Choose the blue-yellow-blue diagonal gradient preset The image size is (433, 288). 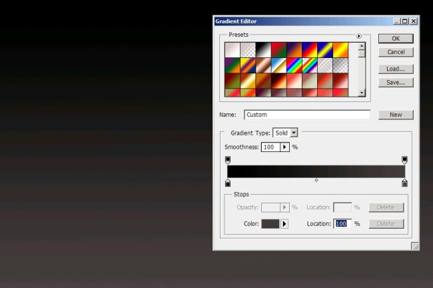tap(324, 50)
